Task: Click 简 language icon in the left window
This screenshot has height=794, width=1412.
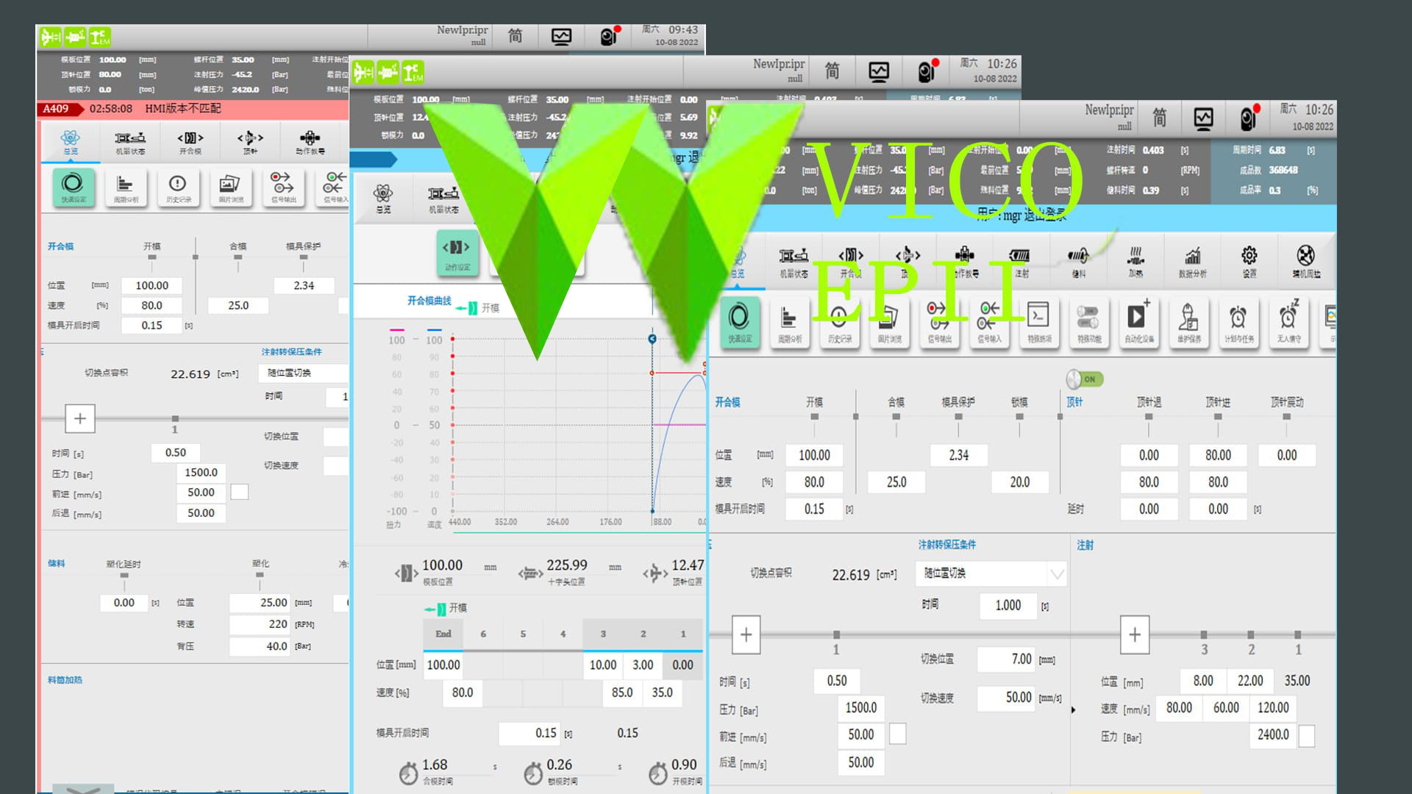Action: click(516, 36)
